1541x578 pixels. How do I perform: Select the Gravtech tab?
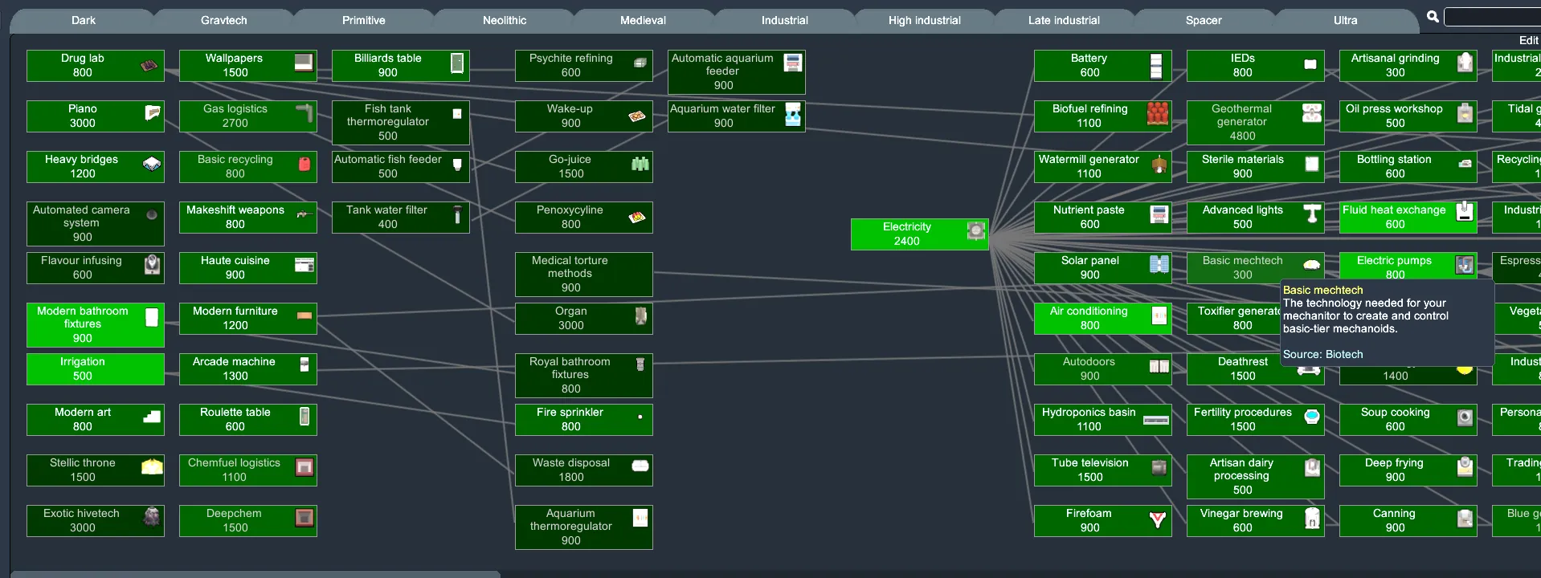coord(223,20)
